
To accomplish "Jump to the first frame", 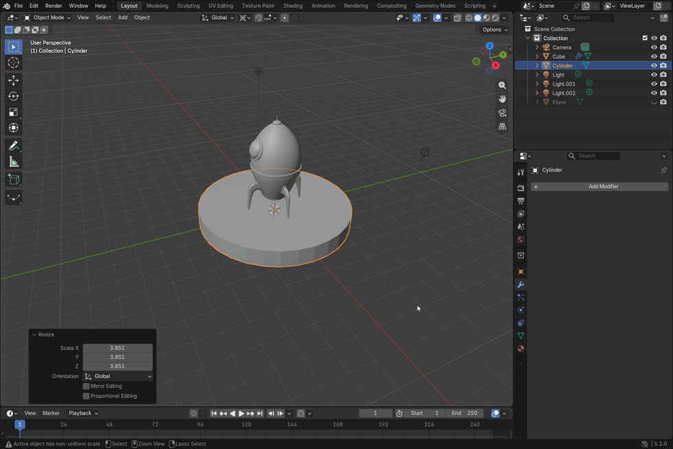I will pyautogui.click(x=214, y=413).
